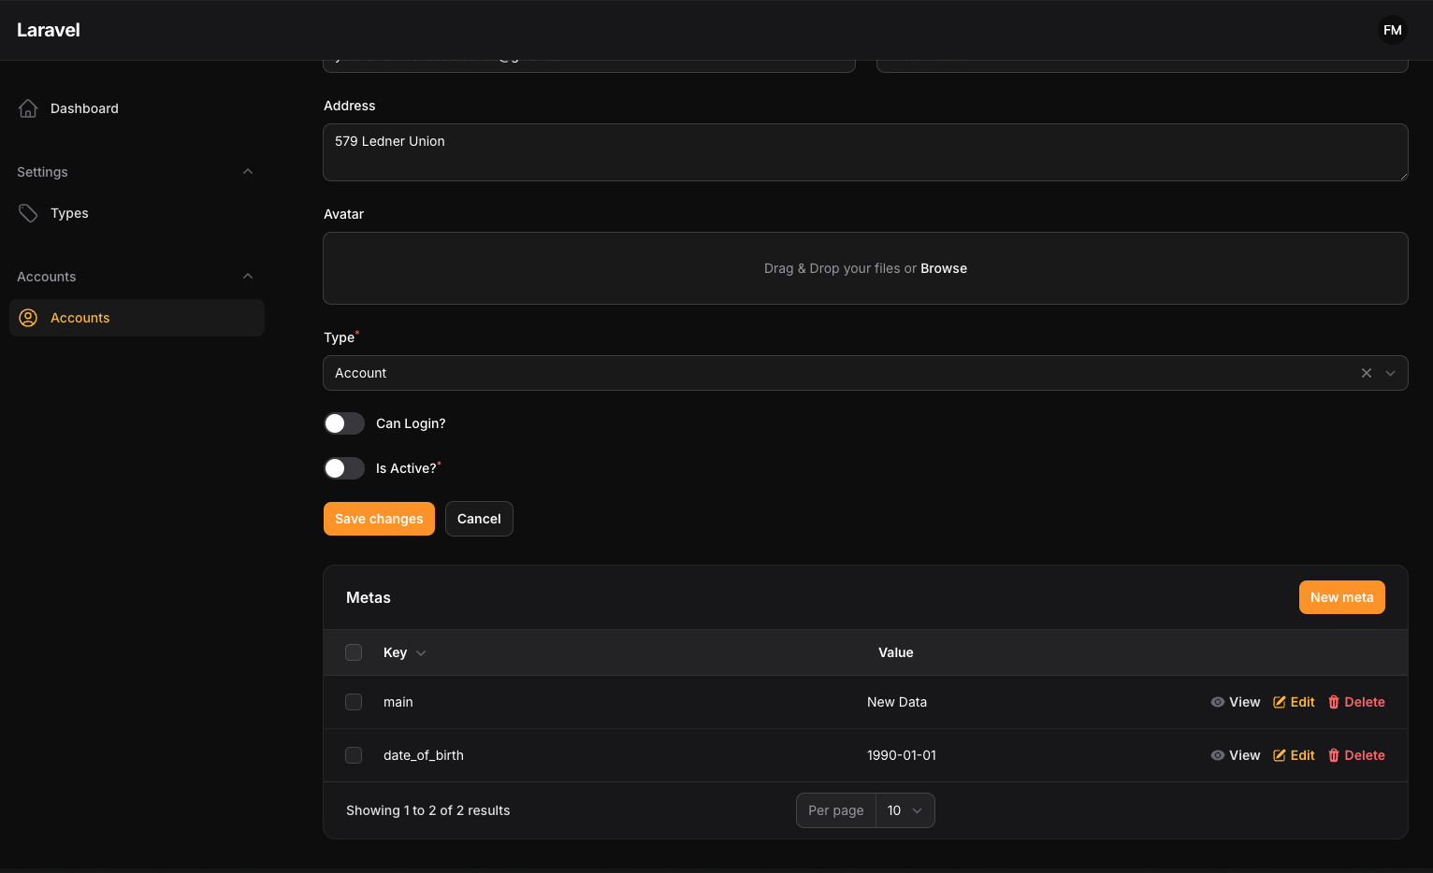
Task: Click the 'main' key cell
Action: tap(398, 702)
